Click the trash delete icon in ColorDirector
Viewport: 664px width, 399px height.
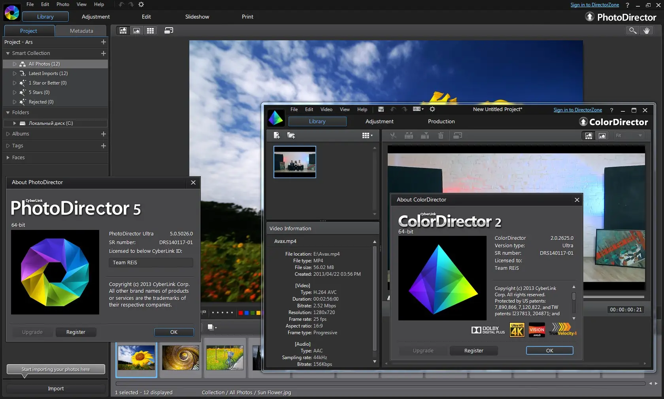[441, 136]
